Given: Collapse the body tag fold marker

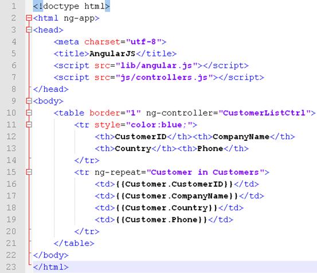Looking at the screenshot, I should click(x=29, y=101).
